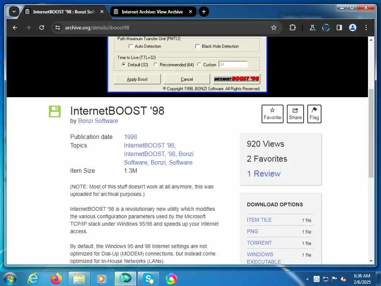Check Black Hole Detection checkbox
This screenshot has height=286, width=381.
pyautogui.click(x=198, y=46)
